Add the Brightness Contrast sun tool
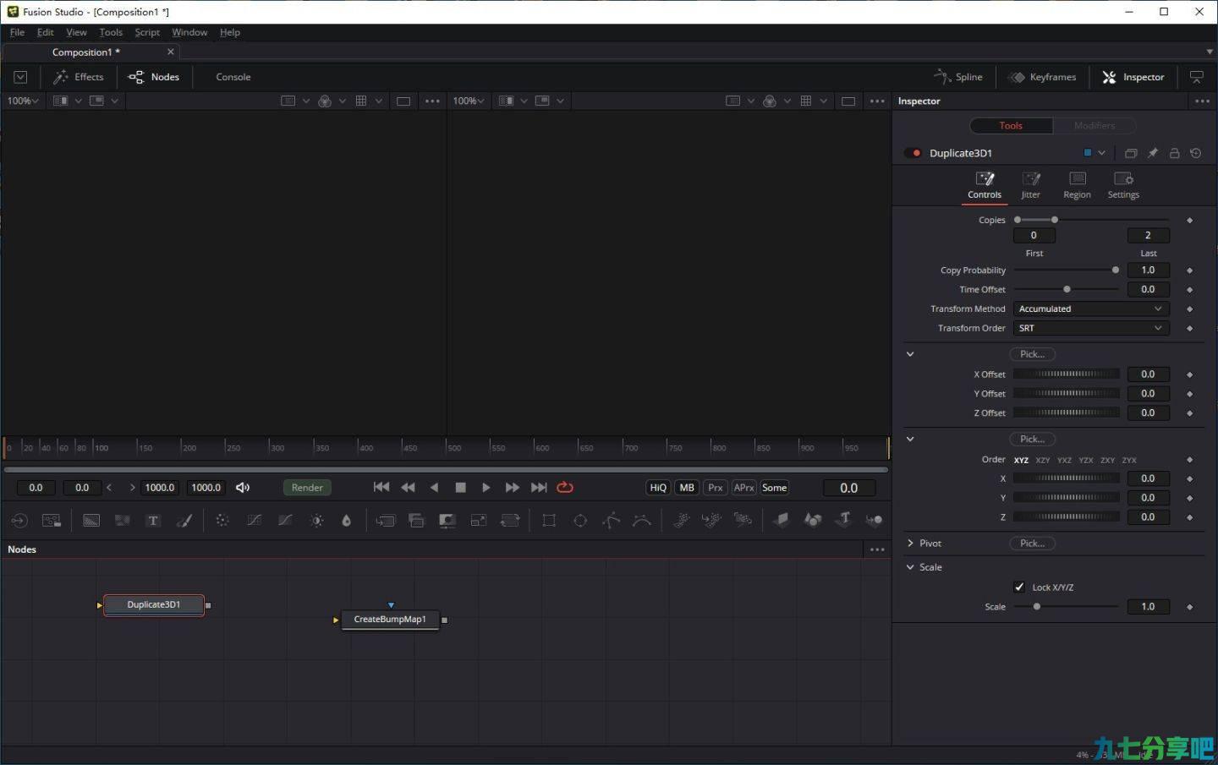 point(317,521)
